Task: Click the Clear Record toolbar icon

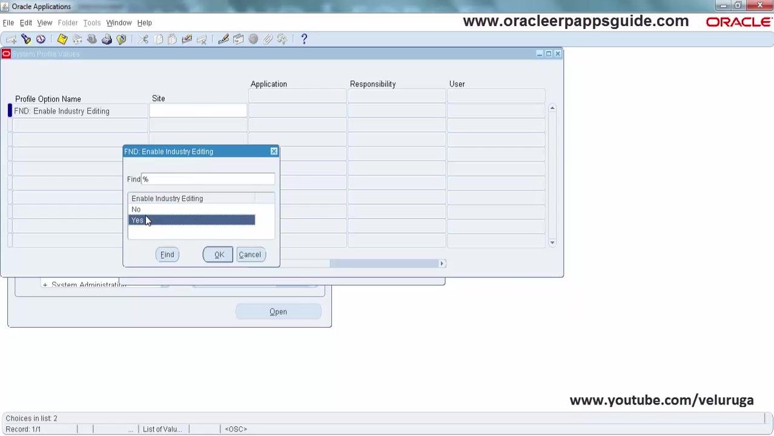Action: [187, 39]
